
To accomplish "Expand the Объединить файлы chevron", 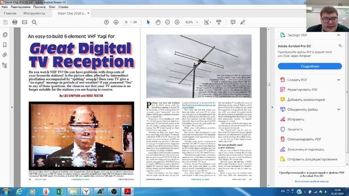I will click(339, 109).
